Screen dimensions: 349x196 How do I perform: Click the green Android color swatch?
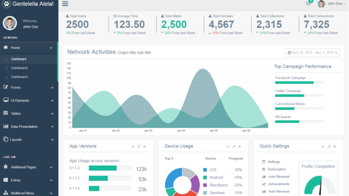pos(205,178)
